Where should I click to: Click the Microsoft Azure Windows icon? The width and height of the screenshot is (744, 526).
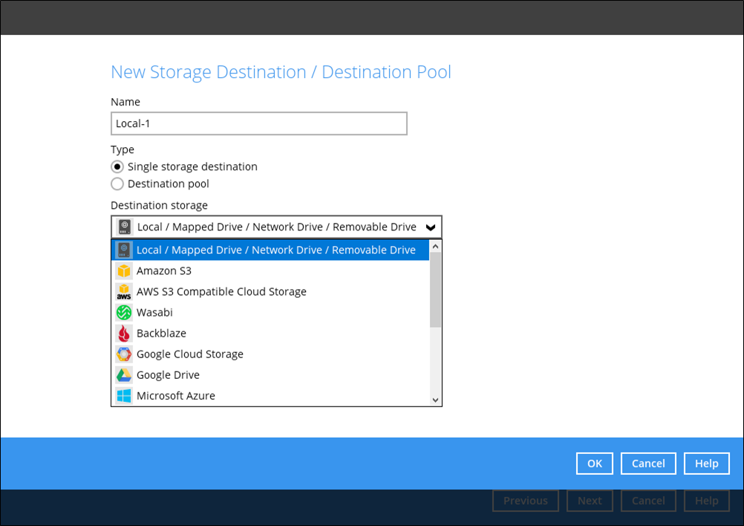[124, 396]
